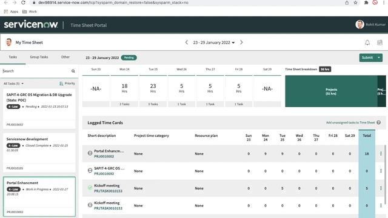388x218 pixels.
Task: Click the Projects breakdown bar segment
Action: pyautogui.click(x=332, y=91)
